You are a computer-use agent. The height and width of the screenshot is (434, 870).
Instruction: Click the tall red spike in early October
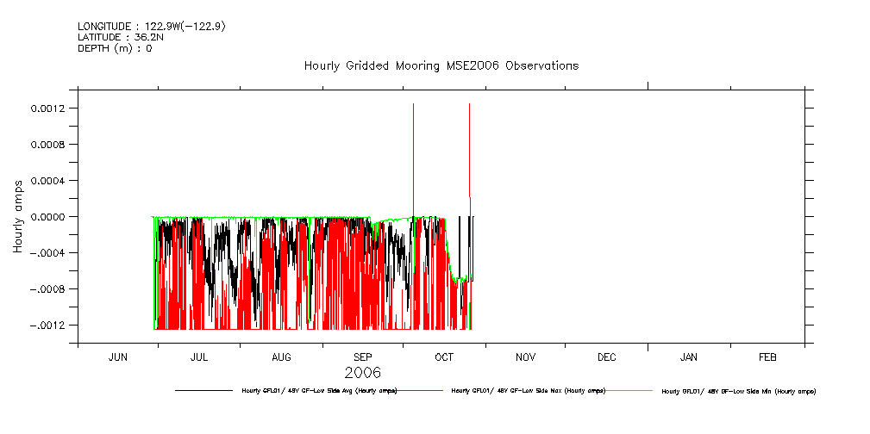(x=414, y=155)
